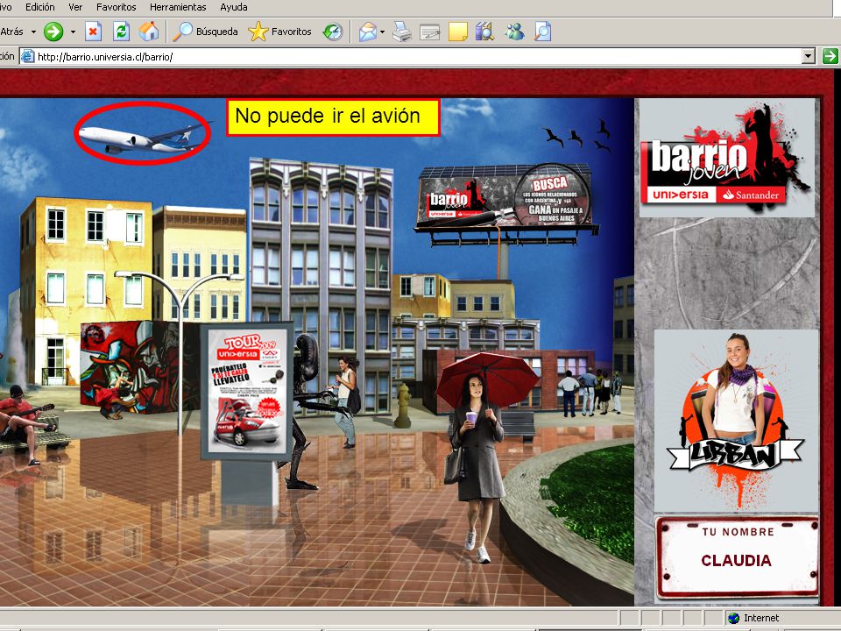
Task: Launch the Messenger people icon
Action: (x=514, y=32)
